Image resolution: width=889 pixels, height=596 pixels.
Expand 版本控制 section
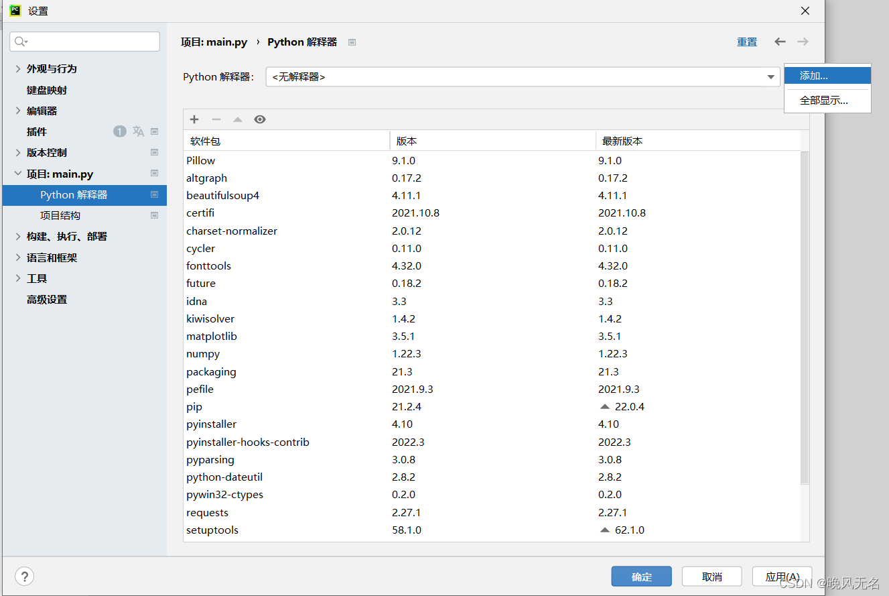click(18, 152)
